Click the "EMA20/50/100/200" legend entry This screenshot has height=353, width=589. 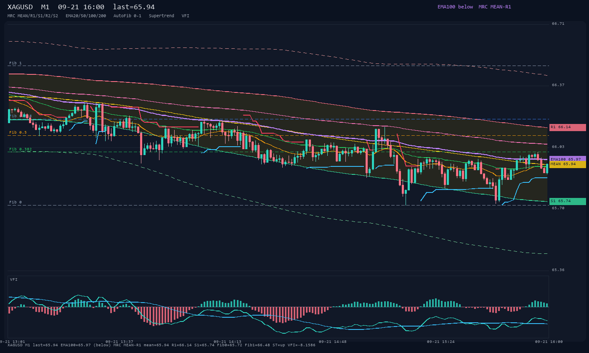click(86, 16)
